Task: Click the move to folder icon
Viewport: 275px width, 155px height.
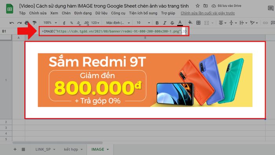Action: coord(205,6)
